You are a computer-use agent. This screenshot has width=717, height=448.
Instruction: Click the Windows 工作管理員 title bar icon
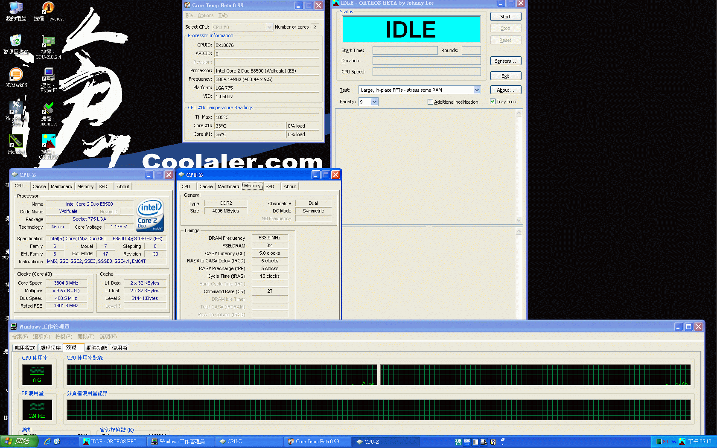[x=14, y=326]
